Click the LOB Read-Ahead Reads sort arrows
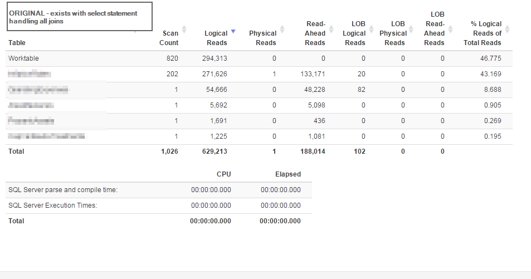Image resolution: width=531 pixels, height=279 pixels. 451,29
